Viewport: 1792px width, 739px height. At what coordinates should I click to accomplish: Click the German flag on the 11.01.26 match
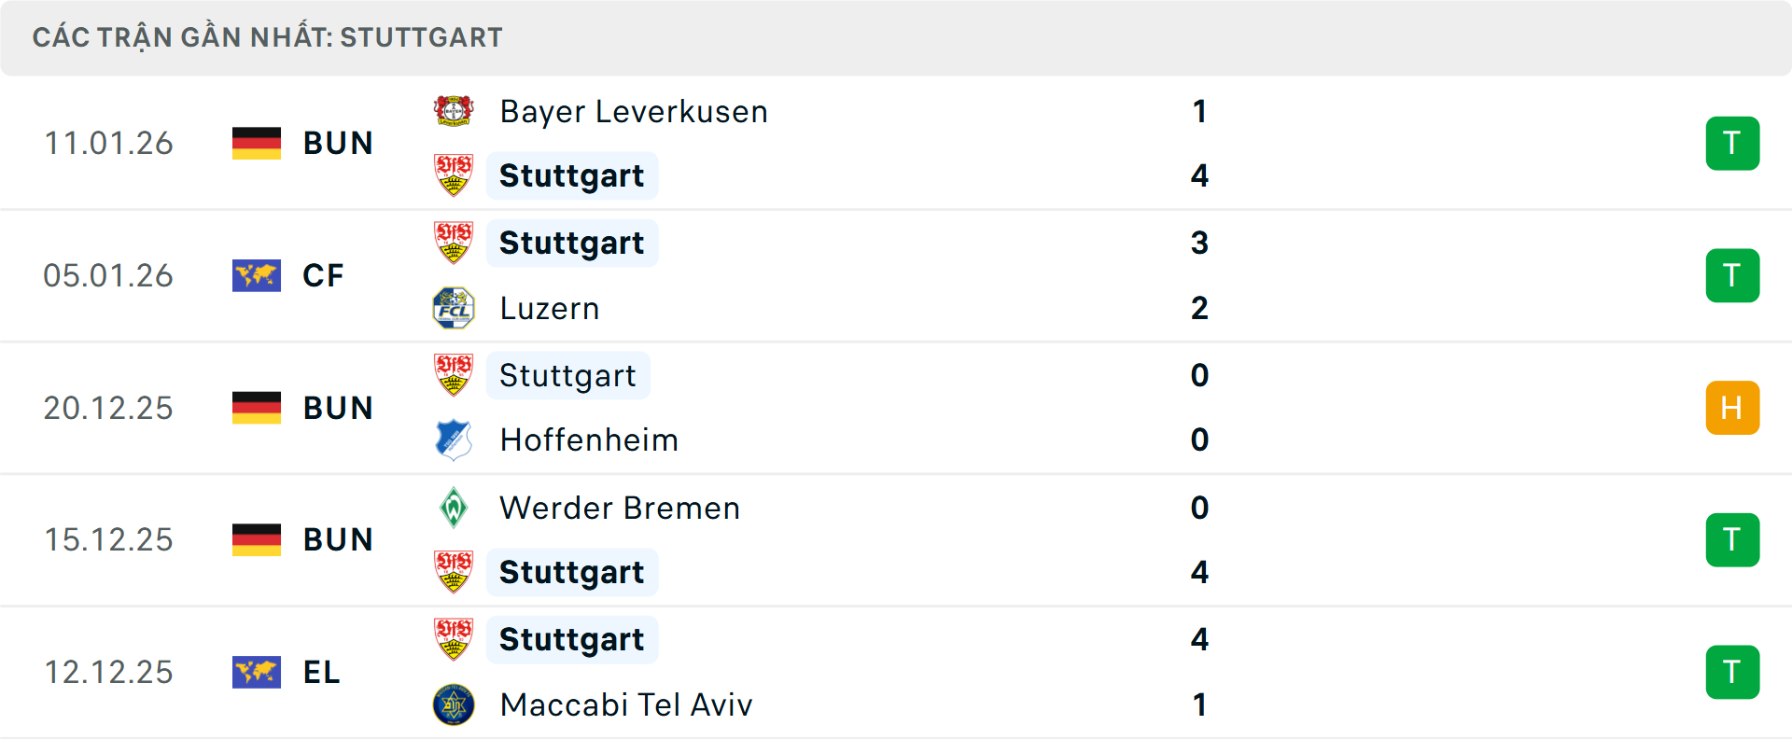point(257,143)
